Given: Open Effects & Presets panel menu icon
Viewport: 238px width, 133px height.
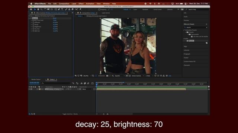Looking at the screenshot, I should pyautogui.click(x=206, y=24).
